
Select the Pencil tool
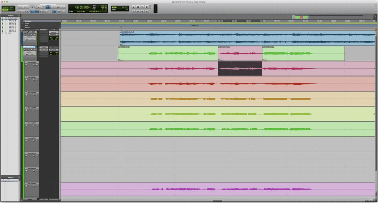tap(63, 7)
